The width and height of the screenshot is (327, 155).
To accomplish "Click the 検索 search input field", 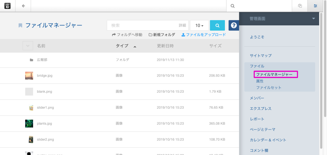I will (142, 26).
